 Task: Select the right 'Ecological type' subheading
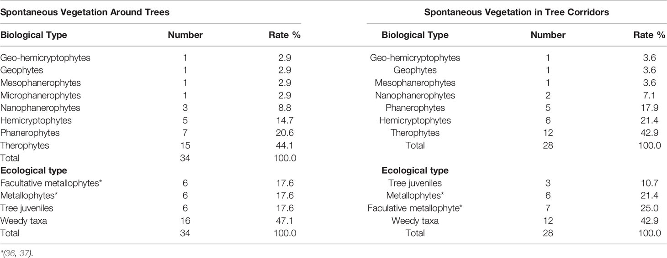click(x=415, y=170)
